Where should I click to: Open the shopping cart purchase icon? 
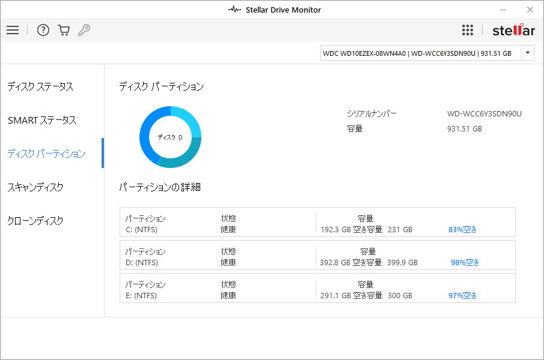pyautogui.click(x=64, y=30)
